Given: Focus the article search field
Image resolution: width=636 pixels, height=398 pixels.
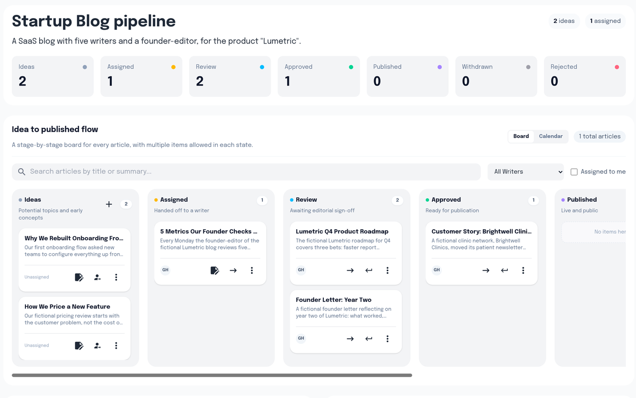Looking at the screenshot, I should pos(246,171).
